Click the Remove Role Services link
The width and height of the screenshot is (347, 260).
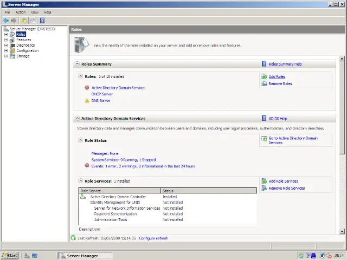[286, 188]
